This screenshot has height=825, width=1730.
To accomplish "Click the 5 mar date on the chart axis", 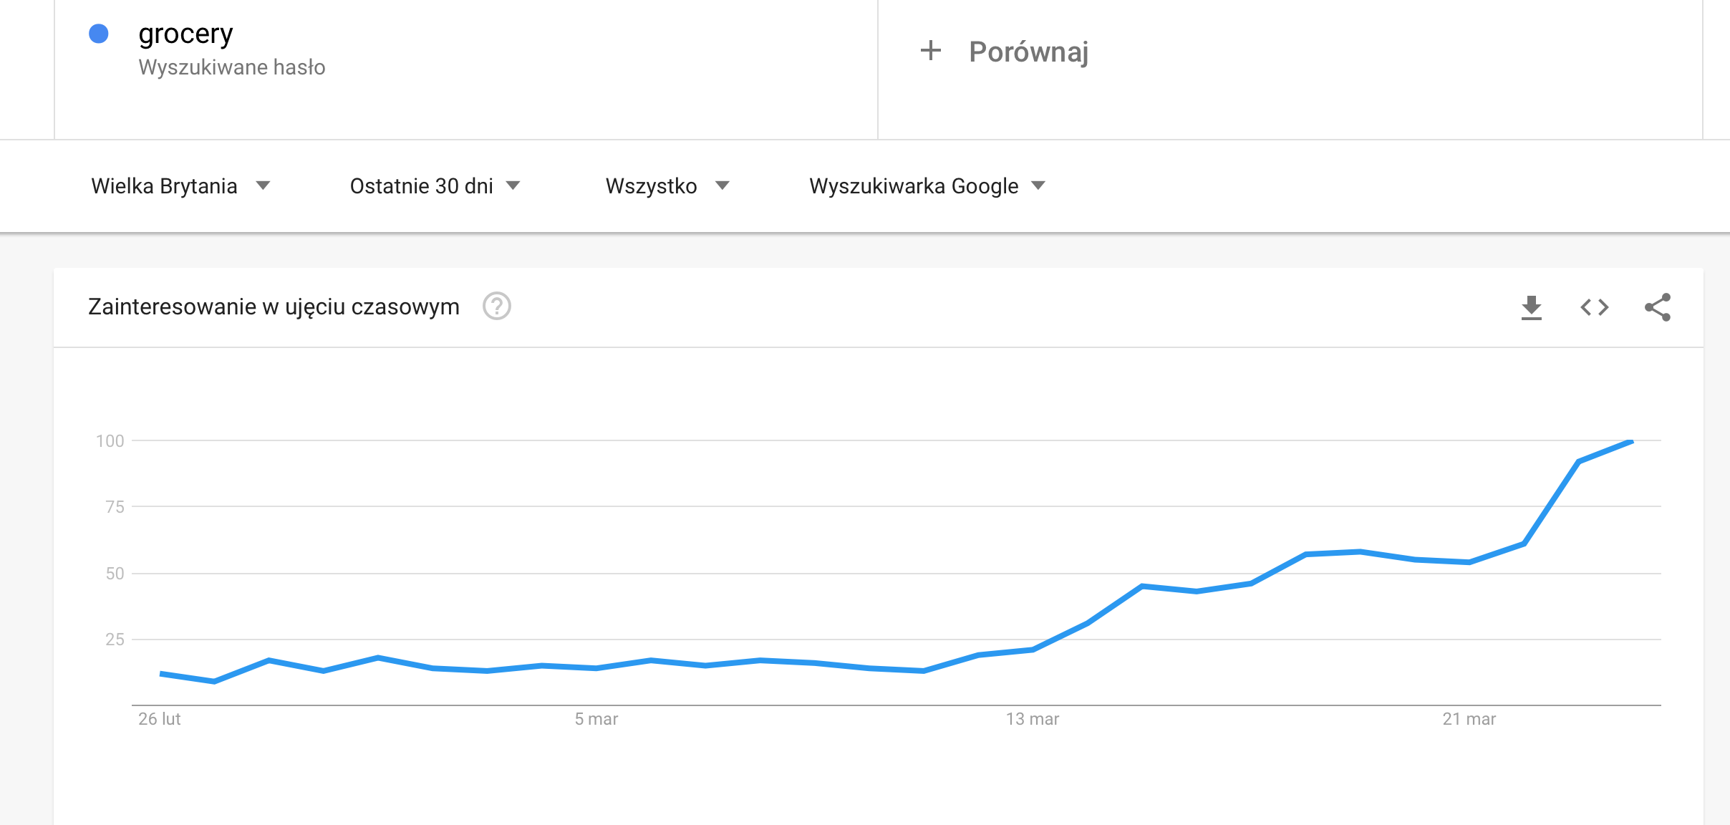I will click(596, 719).
